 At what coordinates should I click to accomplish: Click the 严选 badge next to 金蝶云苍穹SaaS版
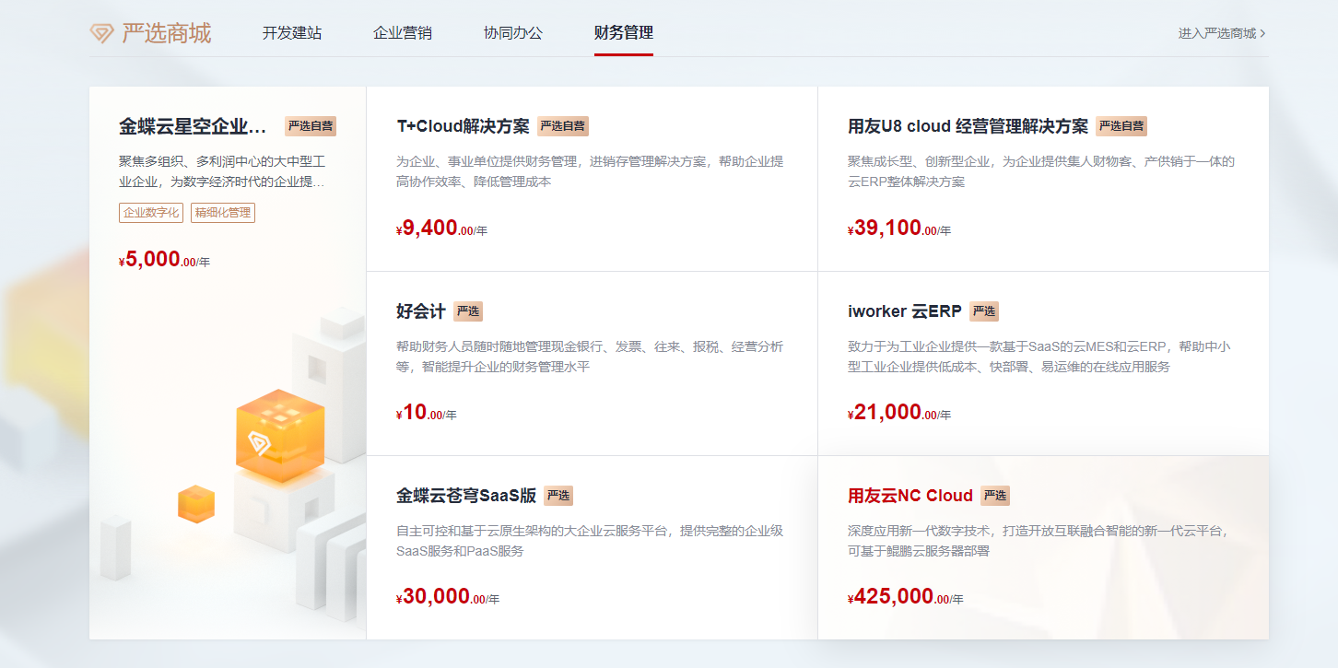558,496
